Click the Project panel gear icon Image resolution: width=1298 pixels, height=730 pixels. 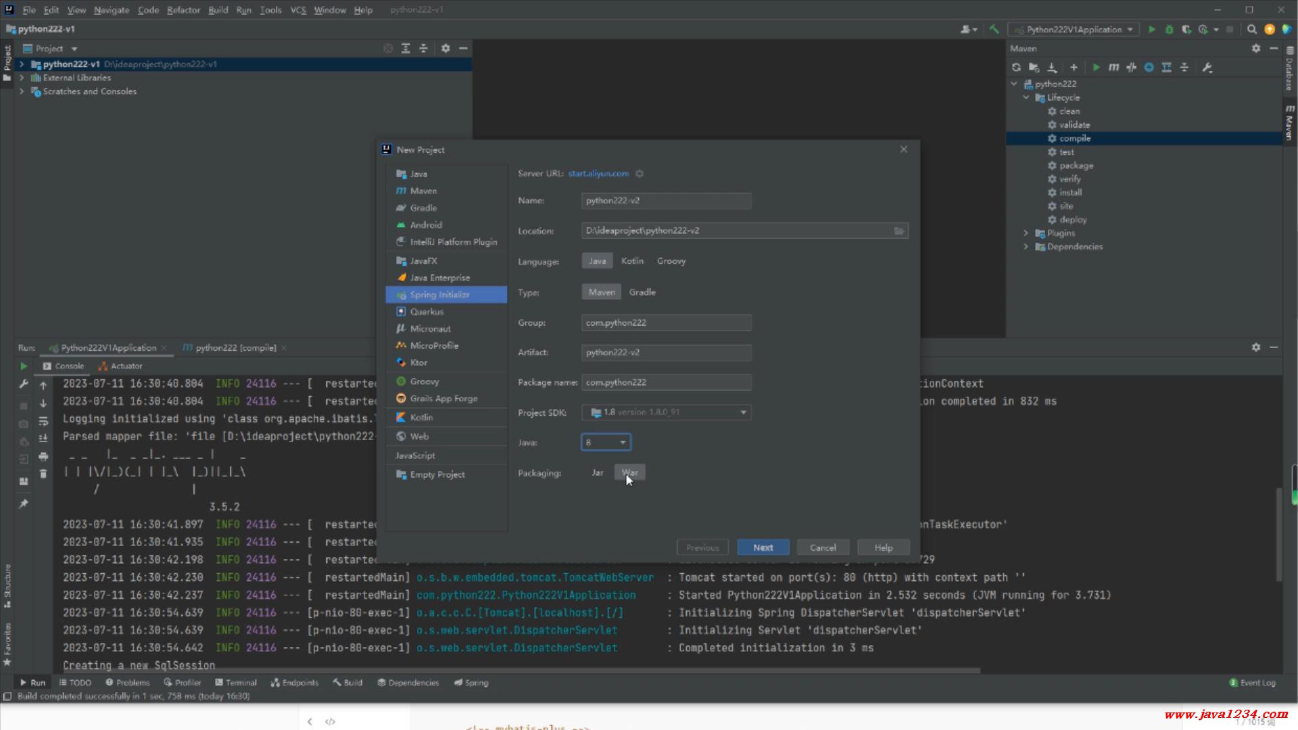tap(446, 49)
